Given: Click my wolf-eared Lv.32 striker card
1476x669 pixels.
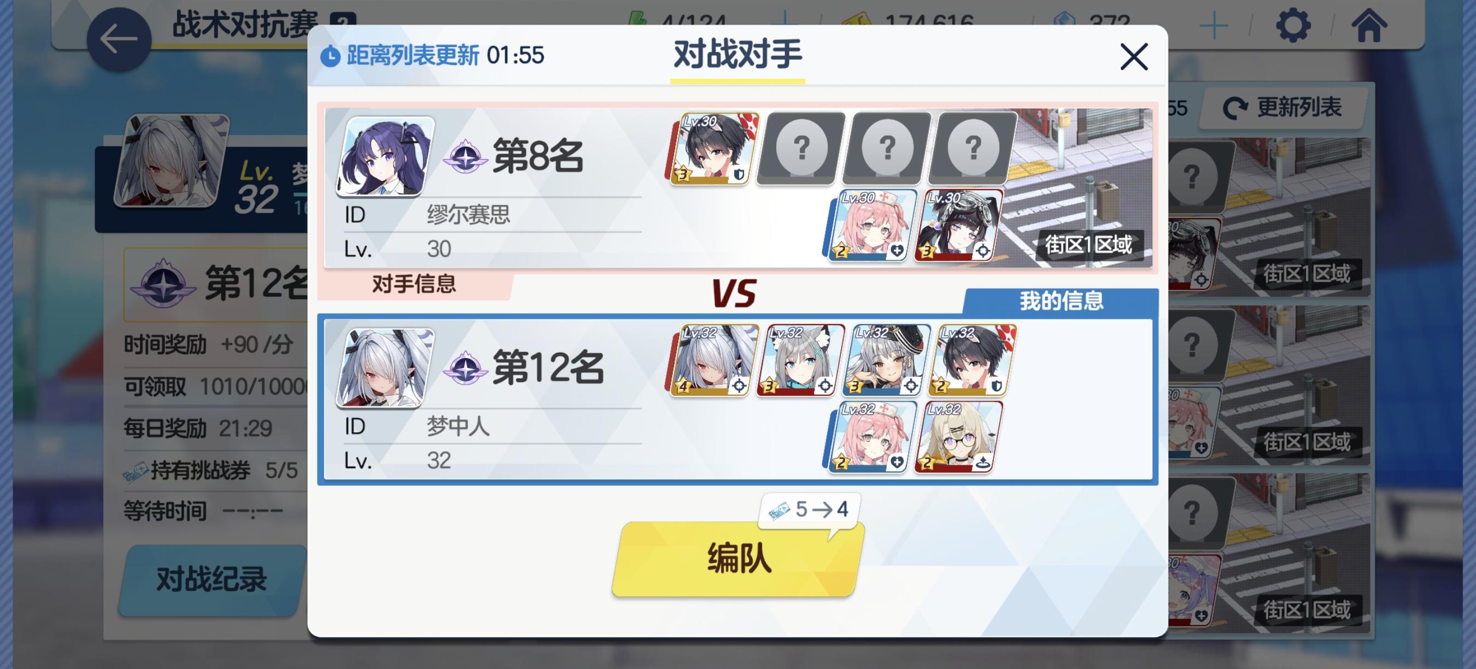Looking at the screenshot, I should pyautogui.click(x=799, y=360).
